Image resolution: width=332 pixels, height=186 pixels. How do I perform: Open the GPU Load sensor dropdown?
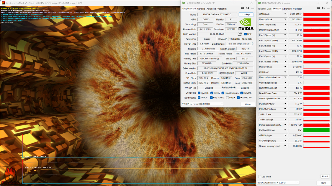(285, 72)
